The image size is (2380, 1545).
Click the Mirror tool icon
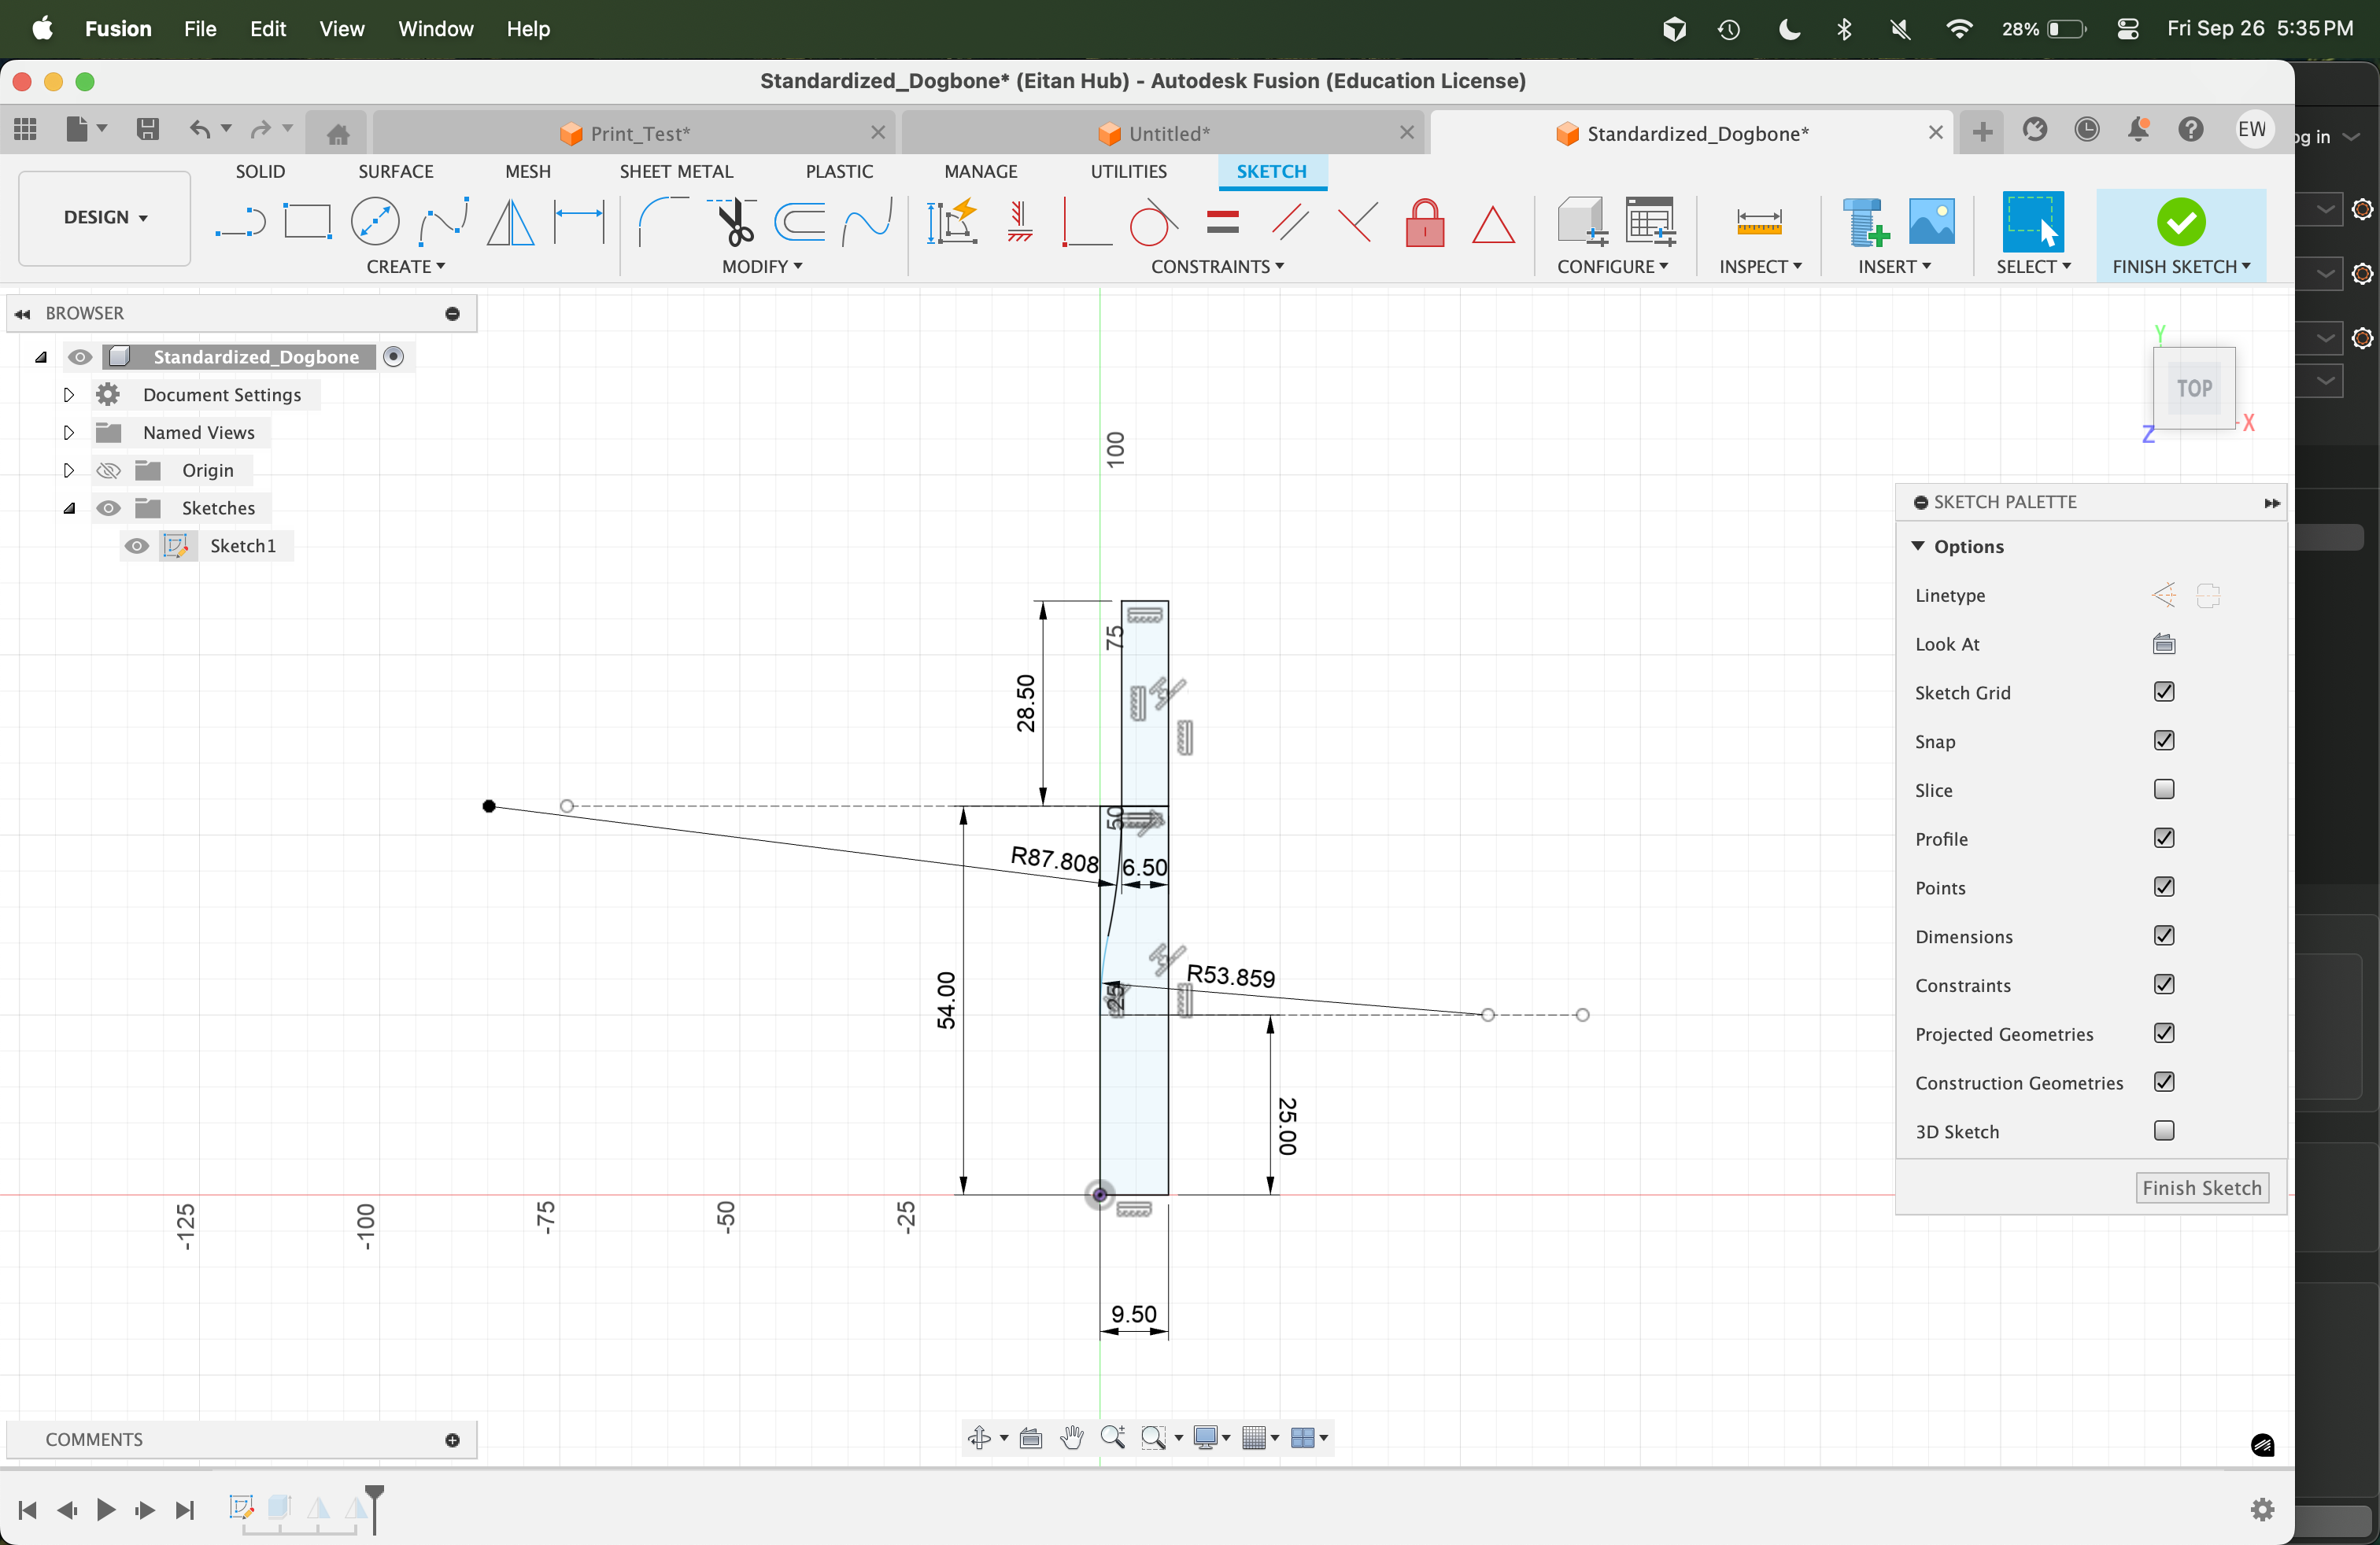511,221
